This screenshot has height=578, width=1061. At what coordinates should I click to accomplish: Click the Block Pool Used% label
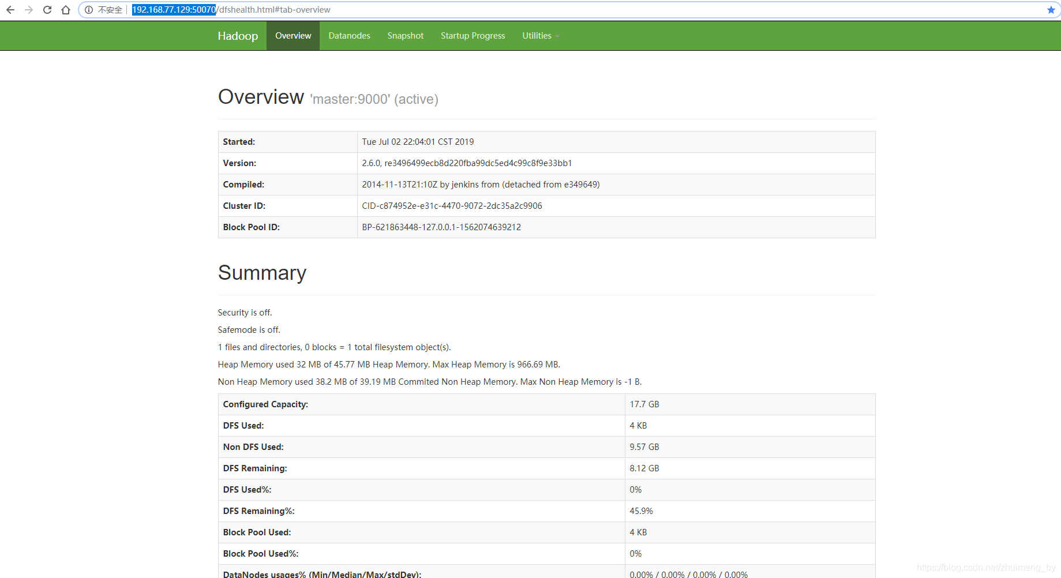point(261,554)
